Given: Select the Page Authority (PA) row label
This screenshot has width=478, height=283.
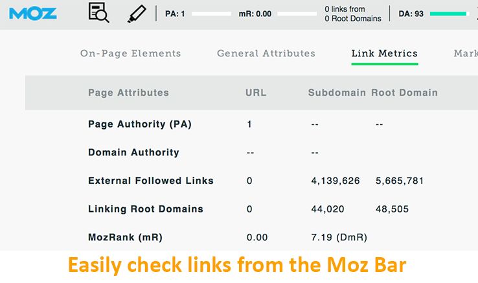Looking at the screenshot, I should (x=140, y=124).
